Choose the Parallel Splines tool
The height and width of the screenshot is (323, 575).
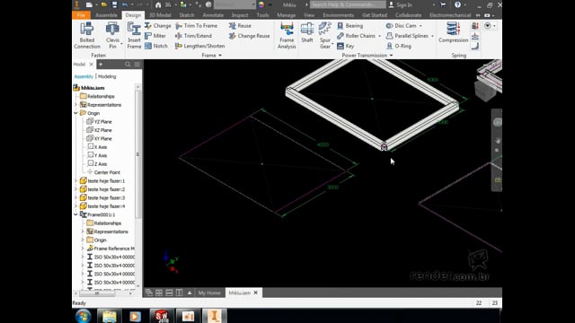coord(407,36)
